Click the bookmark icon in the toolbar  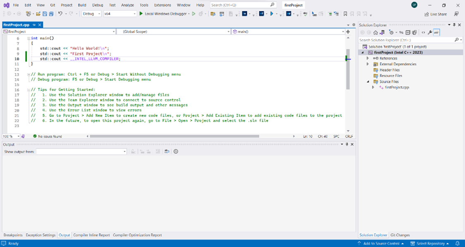(x=346, y=14)
